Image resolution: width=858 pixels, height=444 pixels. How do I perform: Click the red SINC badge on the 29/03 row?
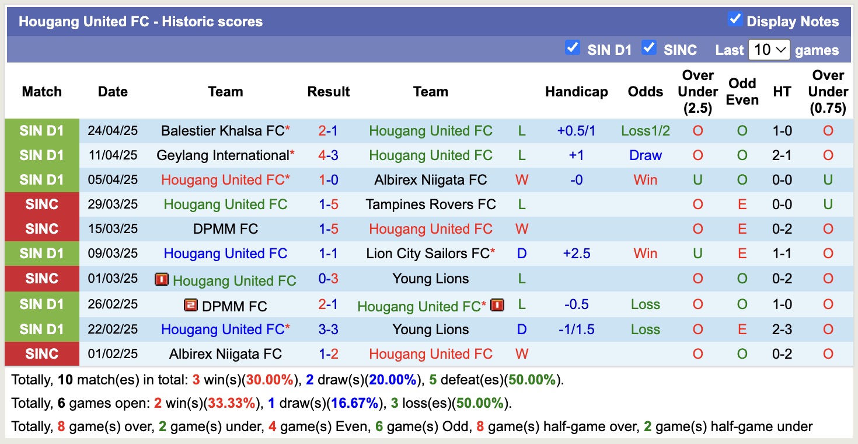point(41,204)
